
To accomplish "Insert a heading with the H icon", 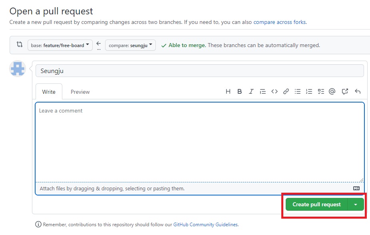I will coord(228,91).
